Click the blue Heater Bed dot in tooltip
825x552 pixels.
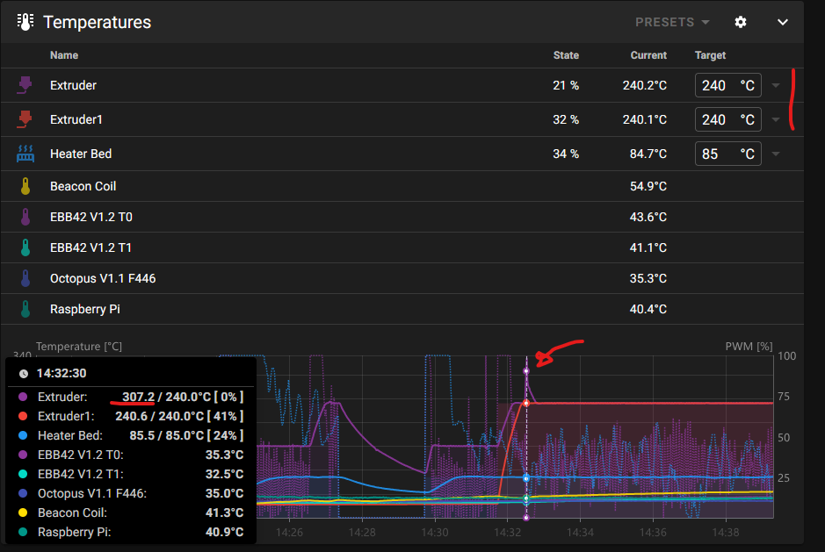(x=23, y=435)
